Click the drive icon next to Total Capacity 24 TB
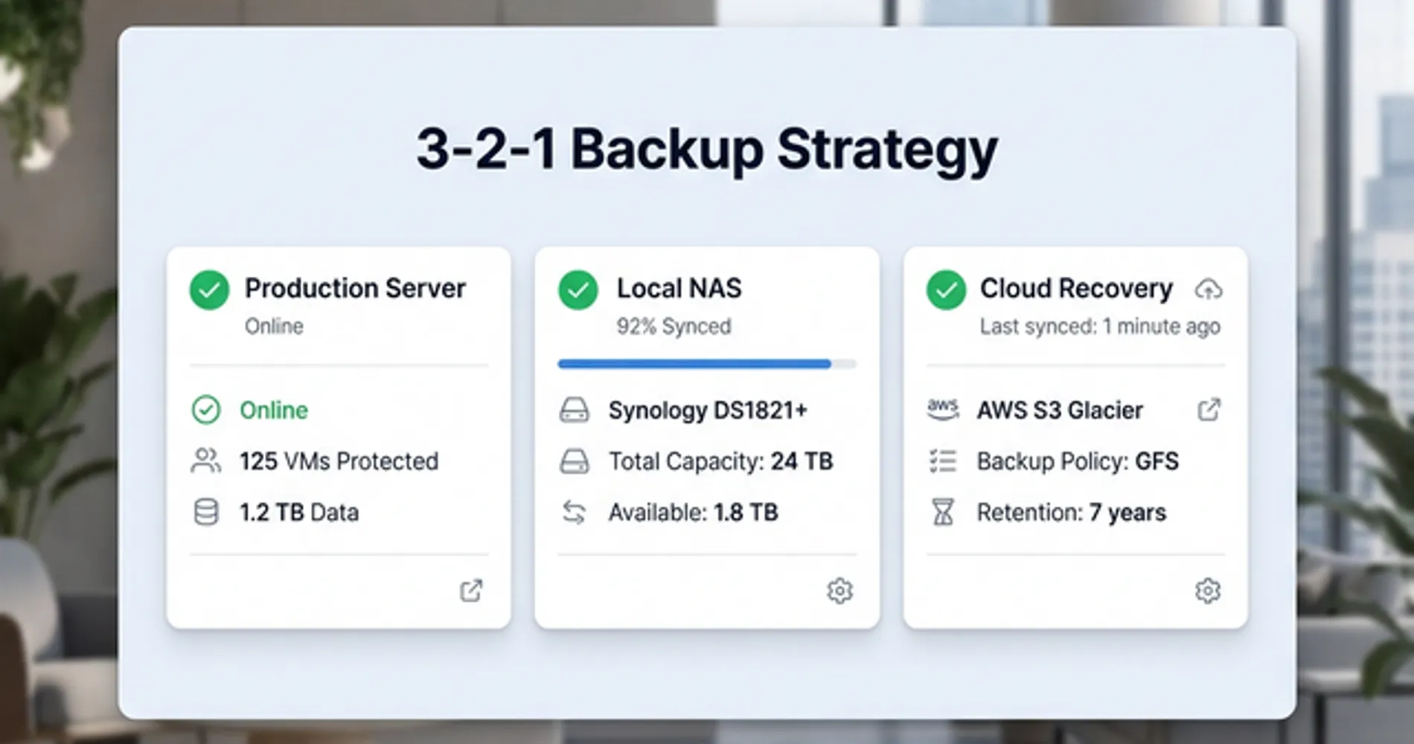Screen dimensions: 1414x744 click(x=574, y=461)
